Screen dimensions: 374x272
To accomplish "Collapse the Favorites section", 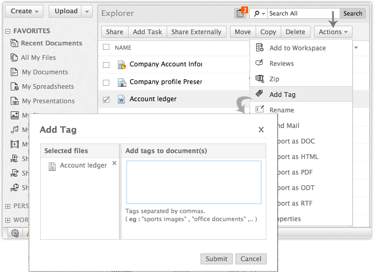I will coord(8,31).
